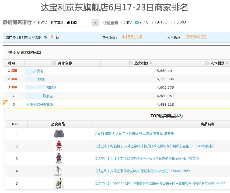Open the help icon beside 商家名称 header

pos(54,63)
